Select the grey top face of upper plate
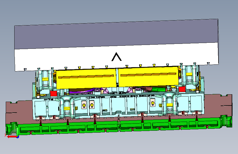 coord(116,34)
